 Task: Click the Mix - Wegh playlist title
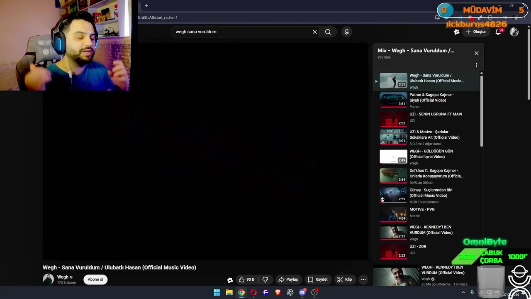coord(416,51)
